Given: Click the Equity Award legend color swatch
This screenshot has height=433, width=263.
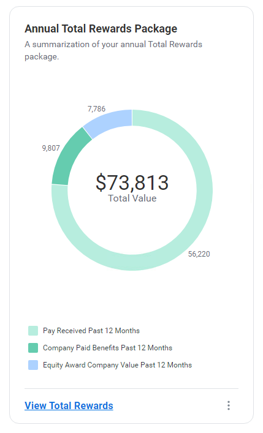Looking at the screenshot, I should tap(33, 365).
